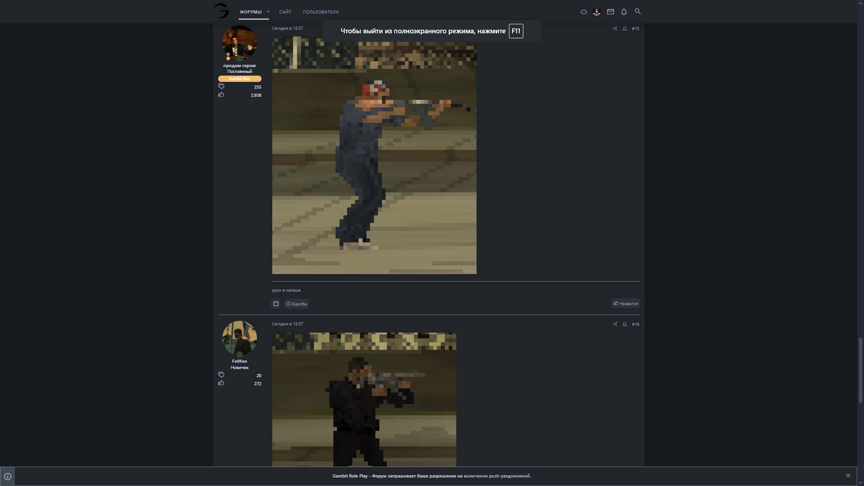The image size is (864, 486).
Task: Open the Сайт menu item
Action: 285,12
